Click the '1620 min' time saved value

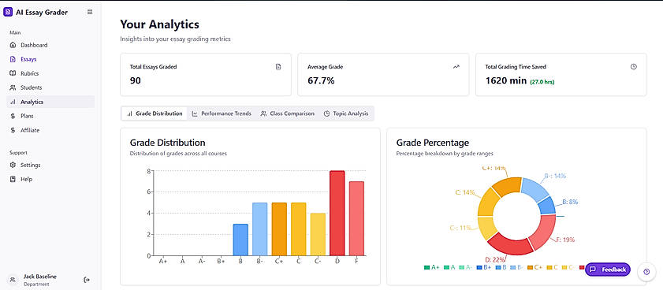505,80
